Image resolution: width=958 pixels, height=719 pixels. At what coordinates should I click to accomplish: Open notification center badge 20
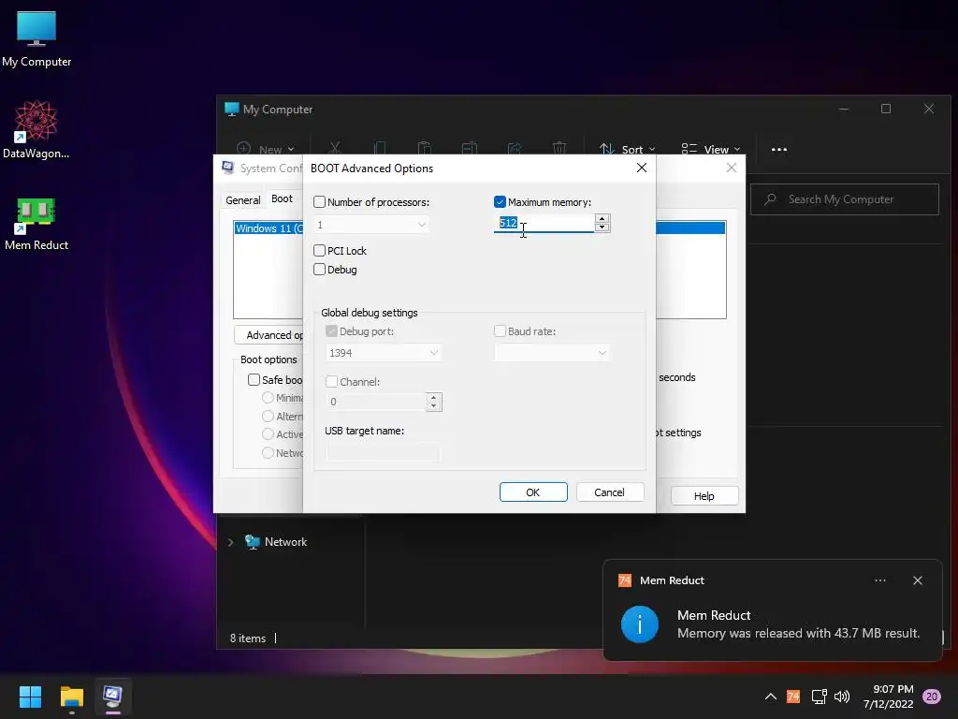click(932, 697)
